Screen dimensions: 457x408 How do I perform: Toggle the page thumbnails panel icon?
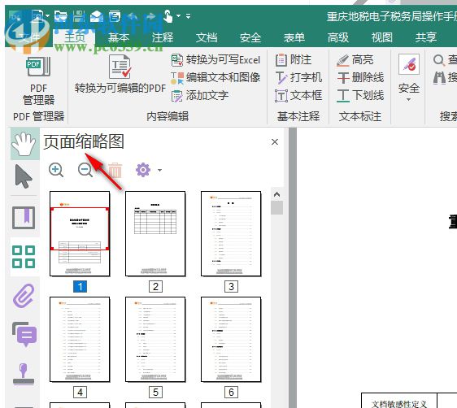tap(24, 257)
